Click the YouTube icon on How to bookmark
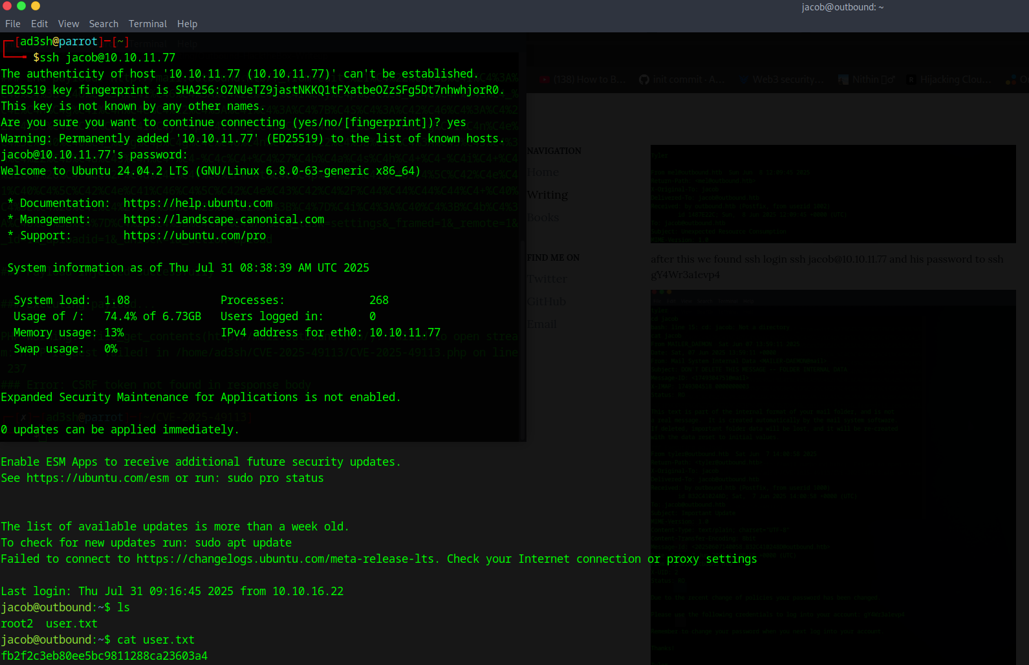Viewport: 1029px width, 665px height. (545, 80)
